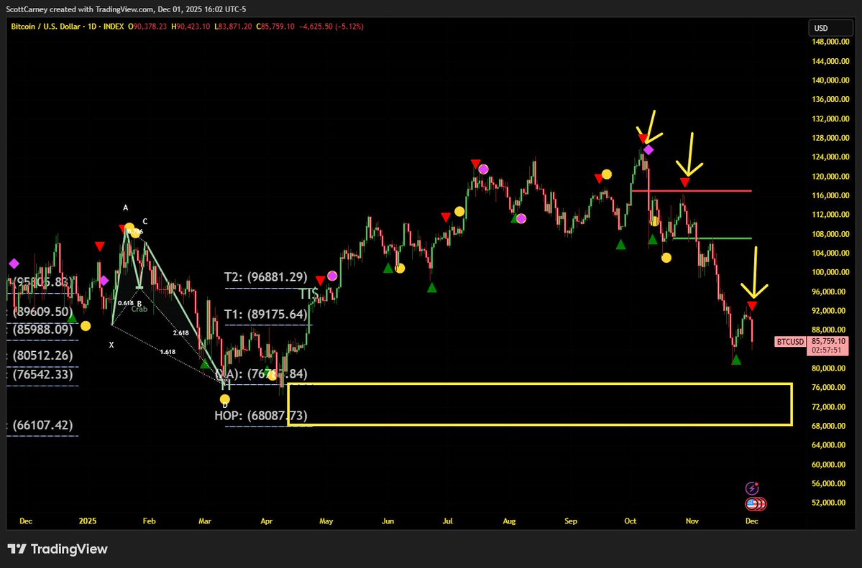Screen dimensions: 862x568
Task: Click the red sell triangle under the yellow arrow
Action: click(685, 182)
